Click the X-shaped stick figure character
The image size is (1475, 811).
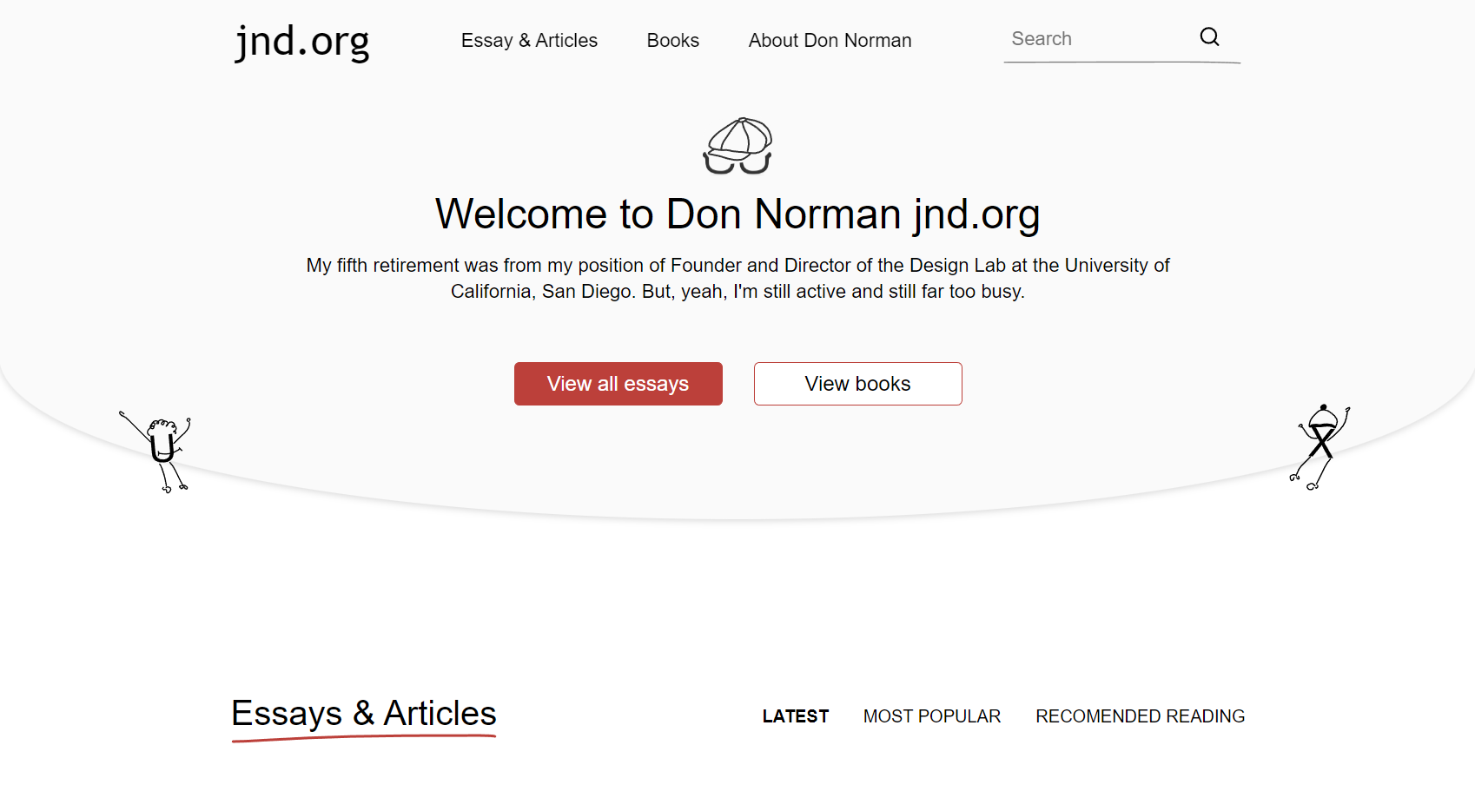1320,447
